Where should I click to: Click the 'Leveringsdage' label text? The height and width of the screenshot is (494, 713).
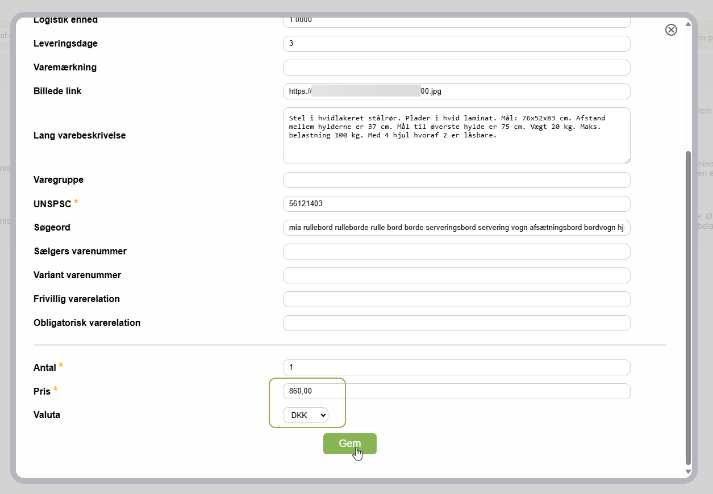65,44
